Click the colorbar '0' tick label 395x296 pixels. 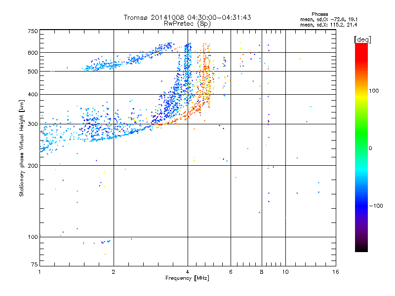coord(370,148)
